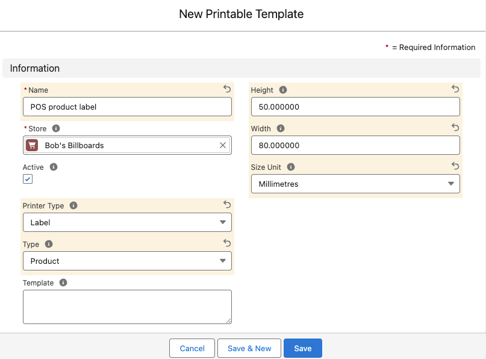The height and width of the screenshot is (359, 486).
Task: Clear the Bob's Billboards store selection
Action: (x=222, y=145)
